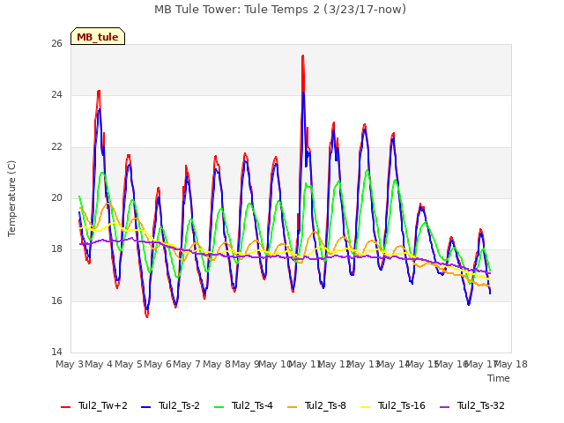Click the blue Tul2_Ts-2 legend swatch
This screenshot has width=564, height=423.
pyautogui.click(x=145, y=407)
